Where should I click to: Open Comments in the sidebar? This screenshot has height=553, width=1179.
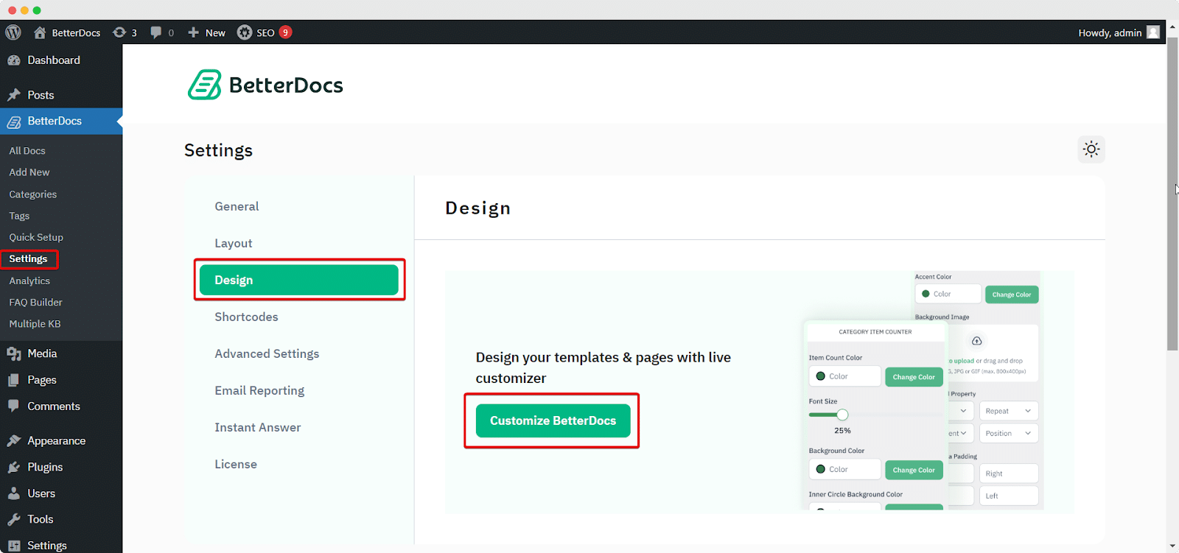click(x=61, y=406)
